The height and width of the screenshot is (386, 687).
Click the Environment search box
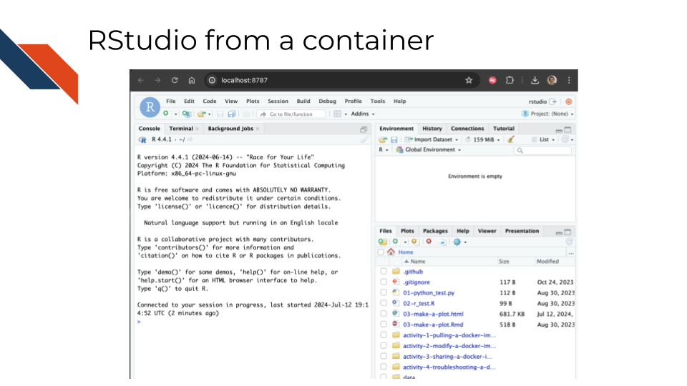543,150
